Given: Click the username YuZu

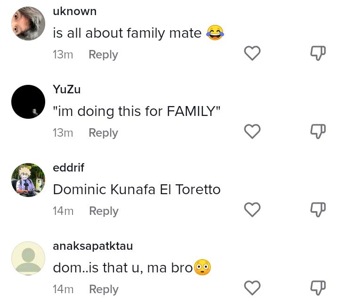Looking at the screenshot, I should 67,90.
